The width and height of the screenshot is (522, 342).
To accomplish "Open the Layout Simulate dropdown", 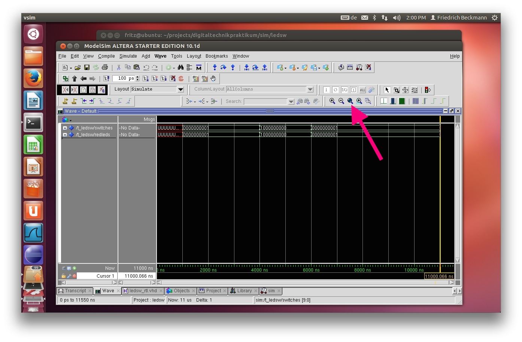I will [x=180, y=89].
